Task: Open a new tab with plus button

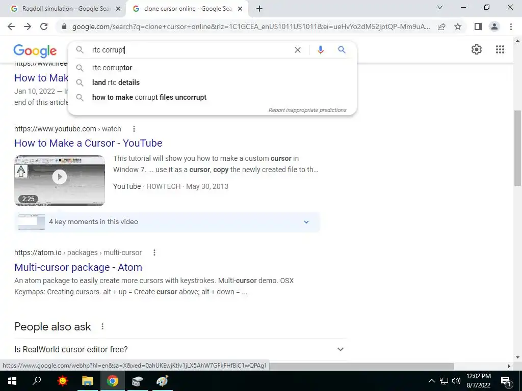Action: tap(259, 9)
